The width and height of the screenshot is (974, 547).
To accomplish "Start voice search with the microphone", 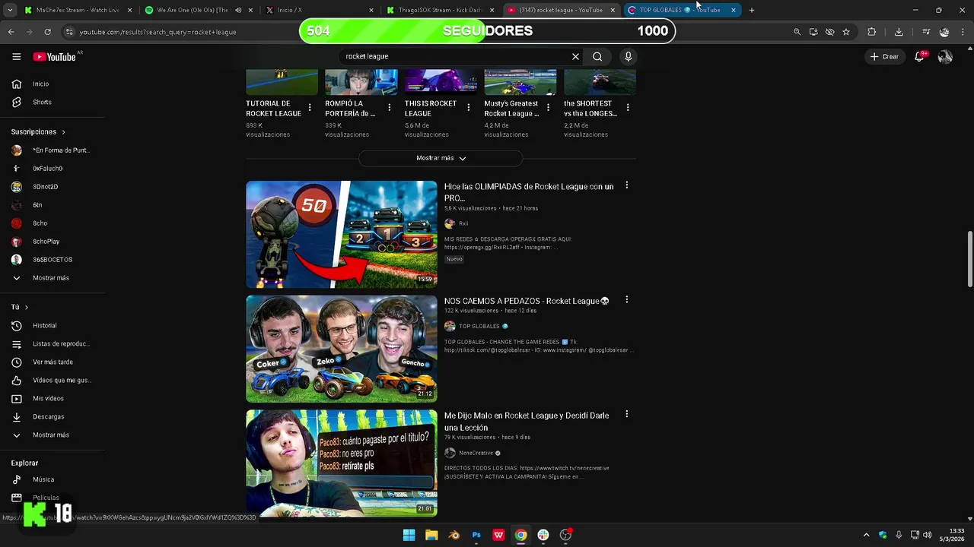I will [x=628, y=56].
